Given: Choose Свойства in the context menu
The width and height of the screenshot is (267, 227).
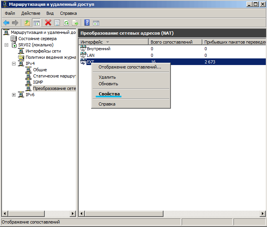Looking at the screenshot, I should 109,94.
